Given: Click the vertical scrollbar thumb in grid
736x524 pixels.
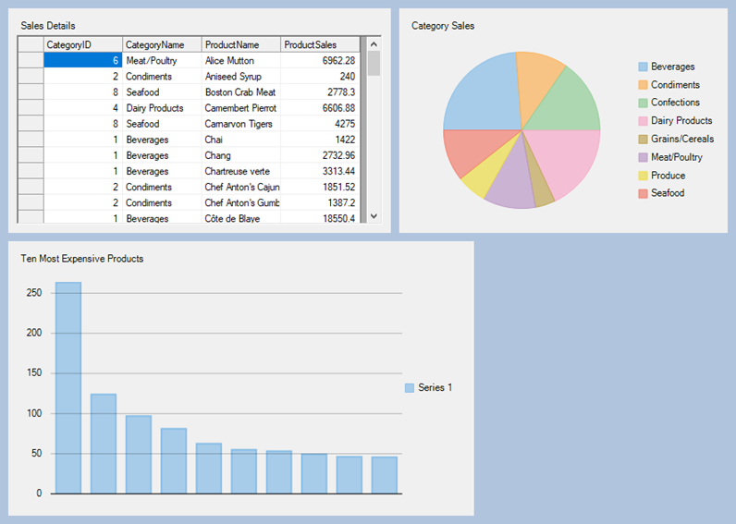Looking at the screenshot, I should coord(374,63).
